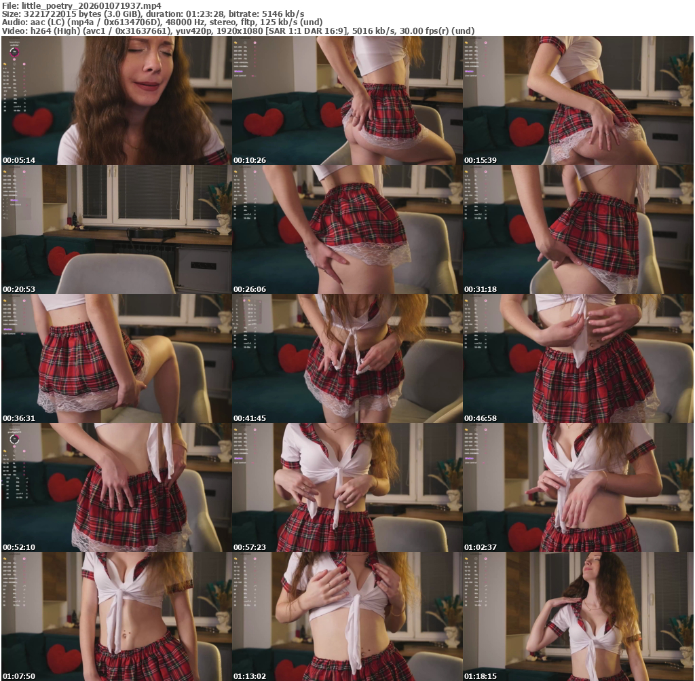Select the thumbnail stamped 00:26:06
Screen dimensions: 695x681
click(x=346, y=229)
